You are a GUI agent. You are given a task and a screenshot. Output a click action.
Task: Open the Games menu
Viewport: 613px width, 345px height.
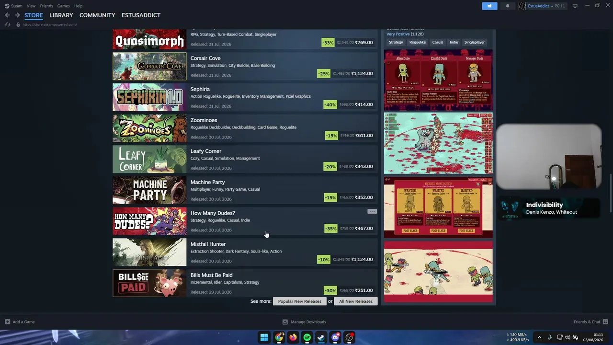point(64,6)
